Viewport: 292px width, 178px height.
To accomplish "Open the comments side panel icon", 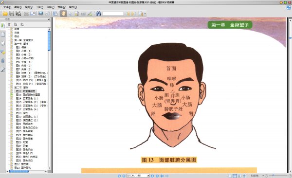I will pos(3,52).
